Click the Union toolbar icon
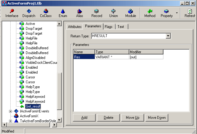The height and width of the screenshot is (134, 197). pos(113,13)
